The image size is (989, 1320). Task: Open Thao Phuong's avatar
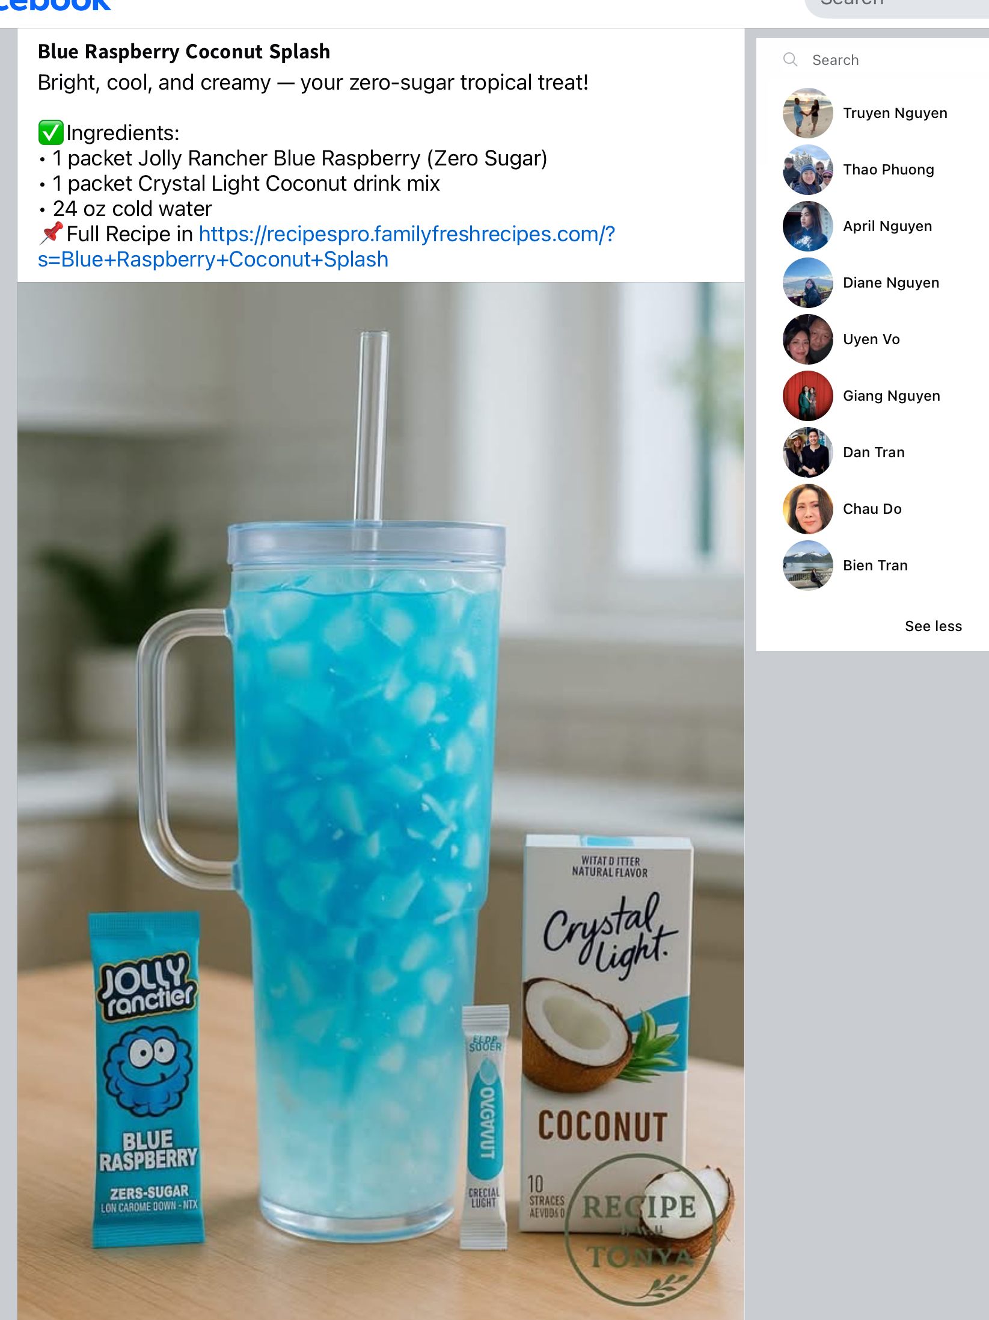point(807,170)
